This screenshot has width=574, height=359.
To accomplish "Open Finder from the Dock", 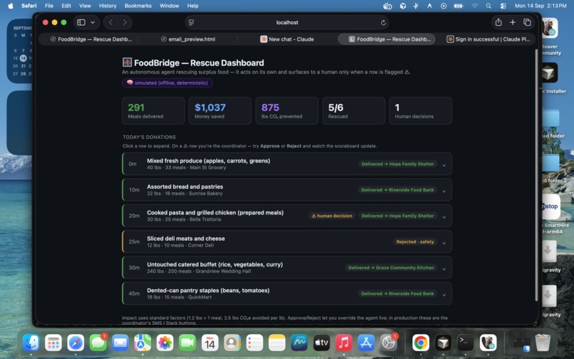I will 31,343.
